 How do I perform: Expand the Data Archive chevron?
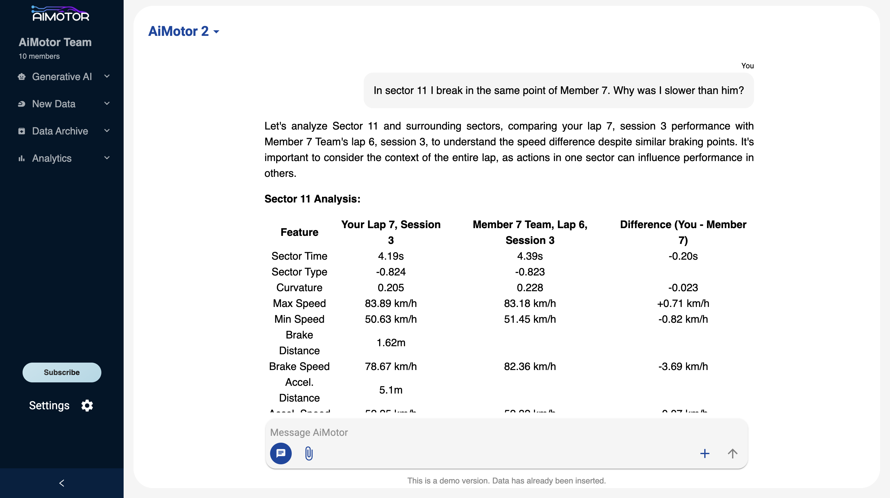tap(107, 131)
